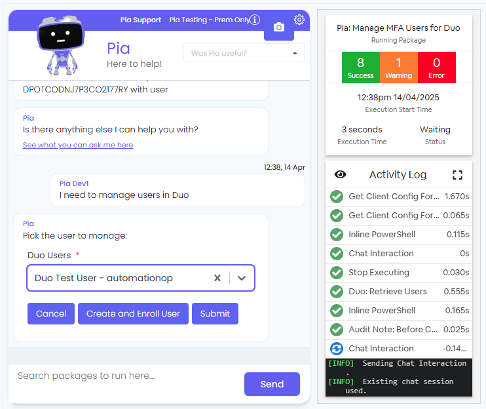Click the camera screenshot icon
The width and height of the screenshot is (486, 409).
(x=279, y=28)
